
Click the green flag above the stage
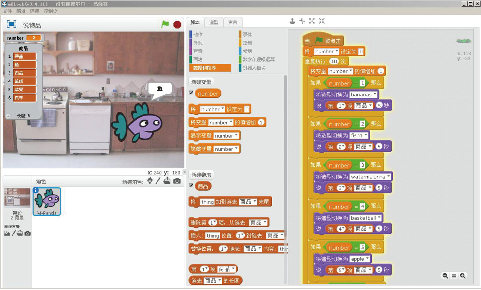(165, 24)
